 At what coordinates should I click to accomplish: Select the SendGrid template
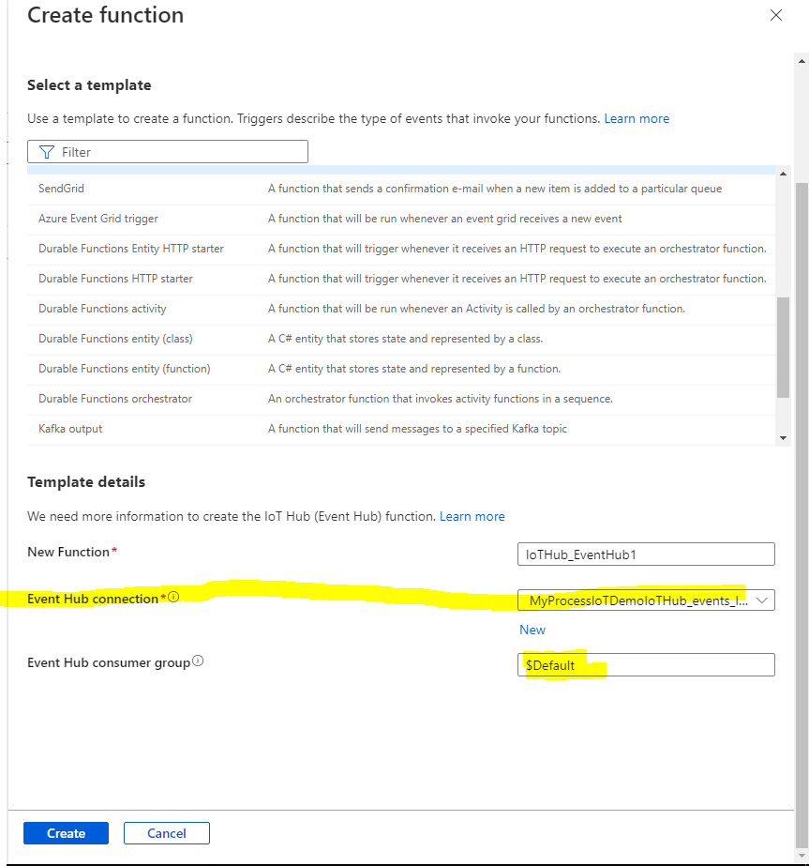[61, 189]
